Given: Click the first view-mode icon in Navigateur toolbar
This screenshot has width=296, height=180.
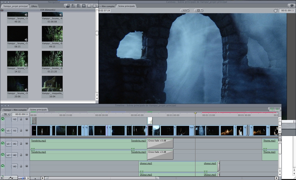Looking at the screenshot, I should pyautogui.click(x=68, y=6).
